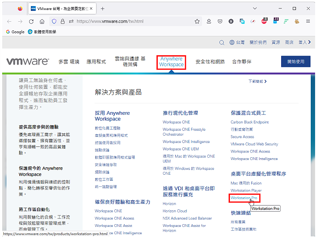Select the 台灣 region globe selector
Screen dimensions: 319x239
click(x=237, y=42)
